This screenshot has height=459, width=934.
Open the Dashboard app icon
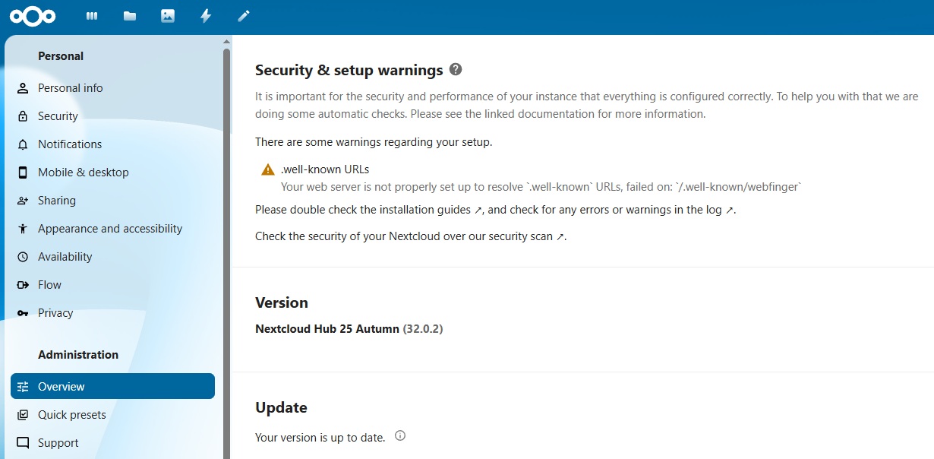pos(92,16)
